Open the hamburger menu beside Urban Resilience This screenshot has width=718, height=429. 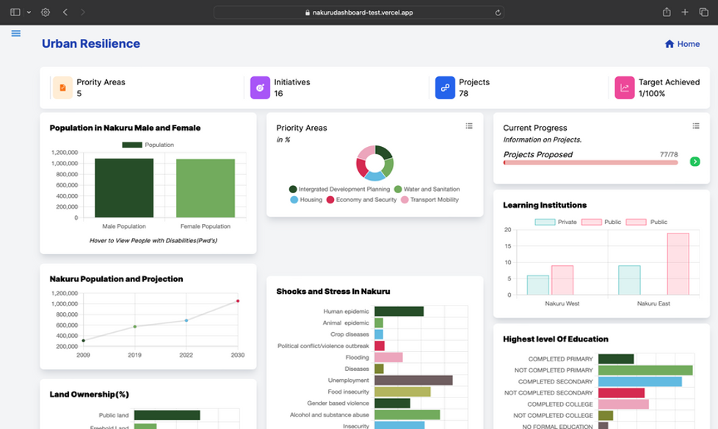[16, 33]
